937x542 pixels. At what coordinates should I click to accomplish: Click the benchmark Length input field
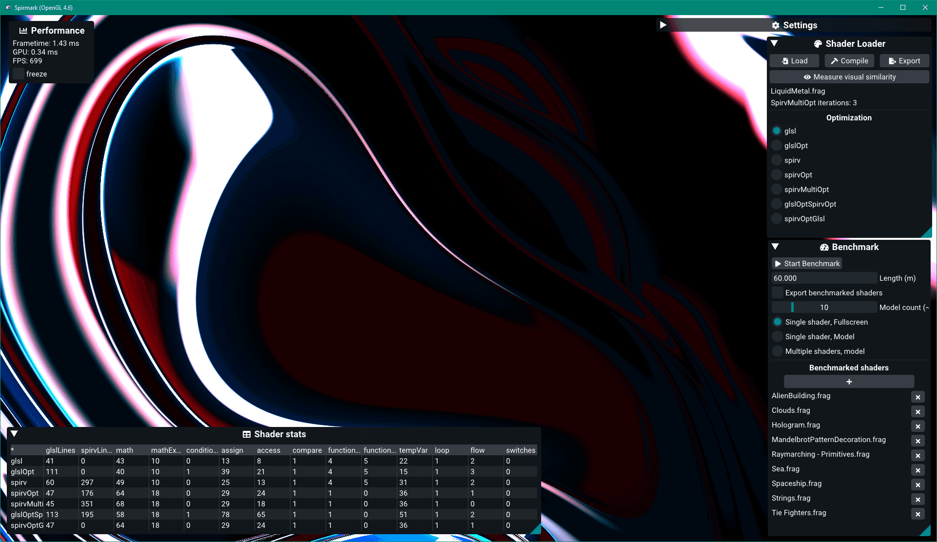(824, 278)
